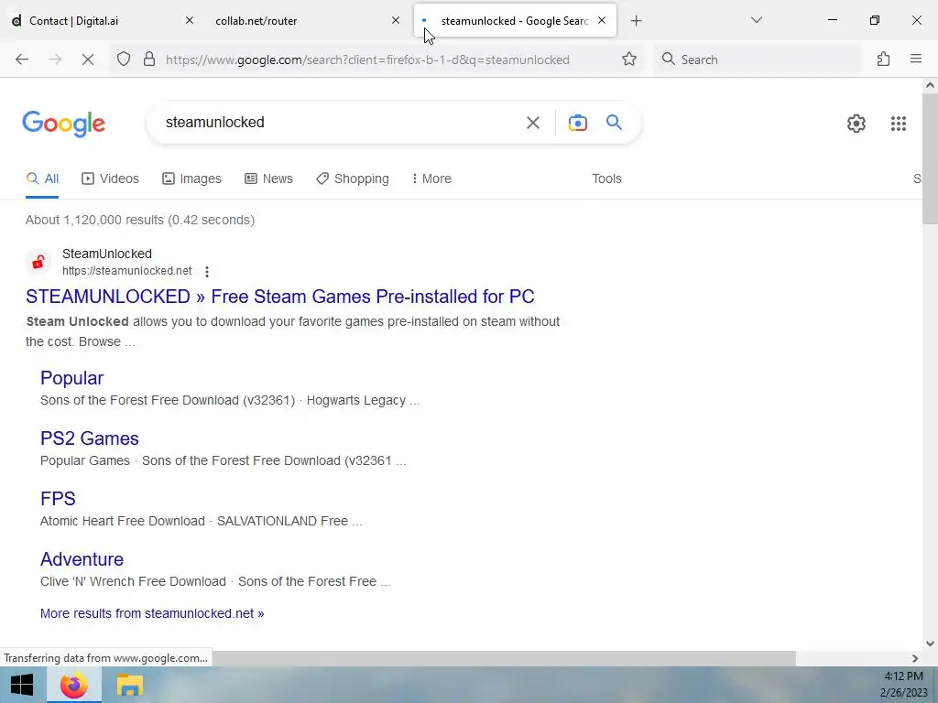
Task: Switch to Images results
Action: click(191, 178)
